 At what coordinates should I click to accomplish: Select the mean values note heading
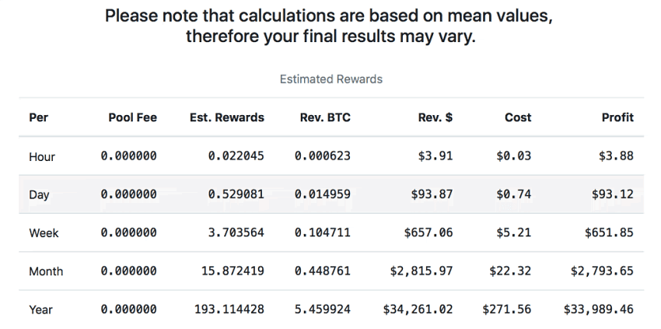[x=330, y=26]
